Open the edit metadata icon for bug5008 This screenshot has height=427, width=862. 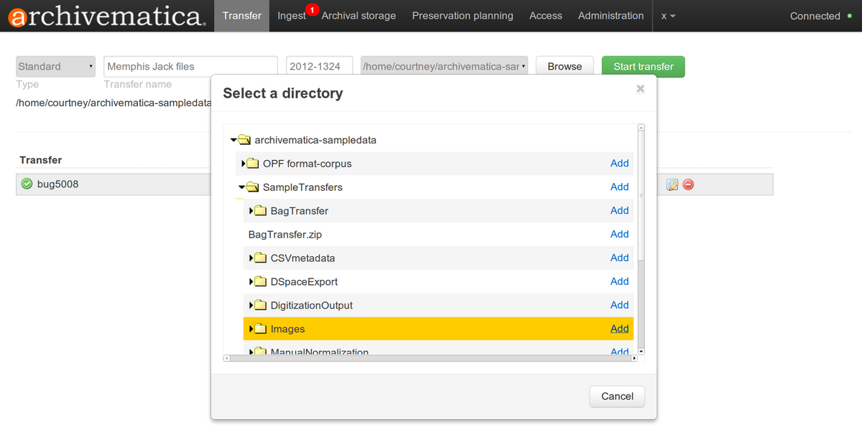(672, 184)
